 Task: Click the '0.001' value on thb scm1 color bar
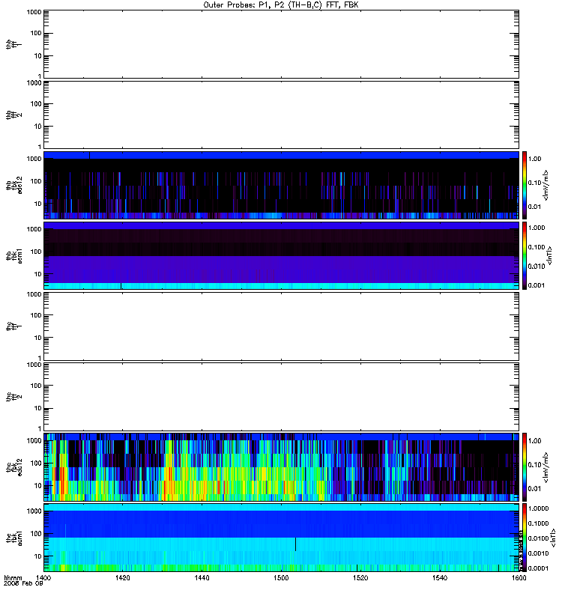pos(537,285)
